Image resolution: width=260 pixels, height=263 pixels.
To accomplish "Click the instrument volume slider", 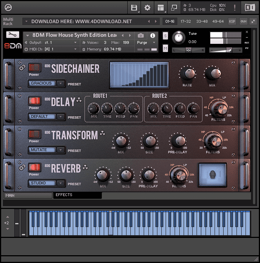I will pos(226,50).
